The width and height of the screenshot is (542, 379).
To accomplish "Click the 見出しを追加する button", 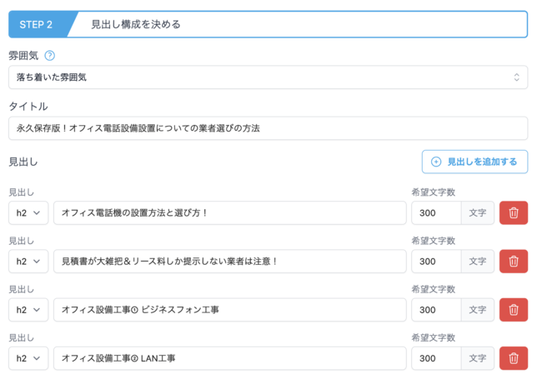I will 474,162.
